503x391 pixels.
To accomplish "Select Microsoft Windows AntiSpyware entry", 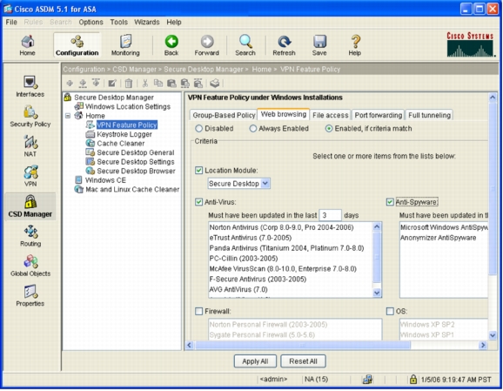I will [x=444, y=227].
